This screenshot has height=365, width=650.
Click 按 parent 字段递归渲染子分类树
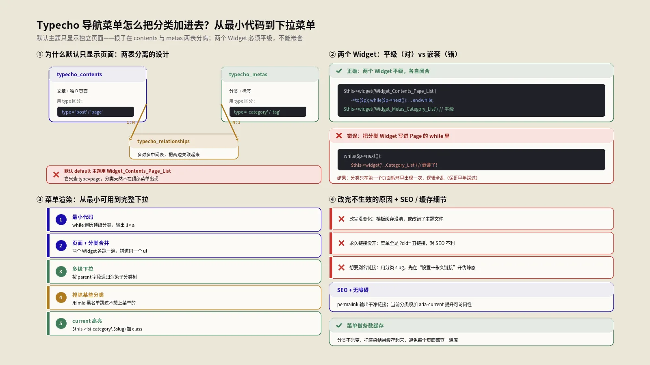click(x=105, y=277)
